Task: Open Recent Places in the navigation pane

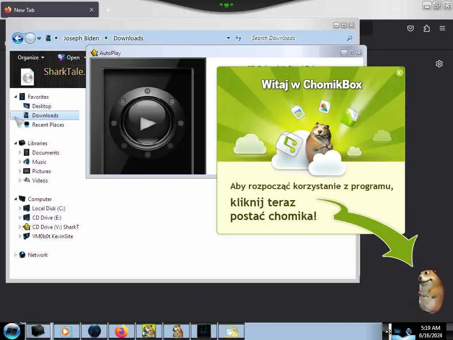Action: click(48, 124)
